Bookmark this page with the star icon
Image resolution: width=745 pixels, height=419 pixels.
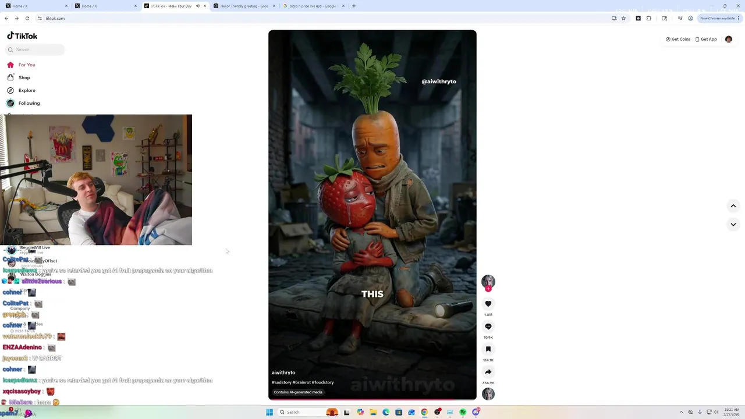[x=623, y=18]
